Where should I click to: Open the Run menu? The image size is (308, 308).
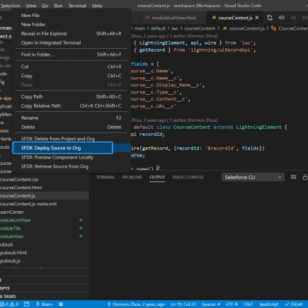pos(58,6)
